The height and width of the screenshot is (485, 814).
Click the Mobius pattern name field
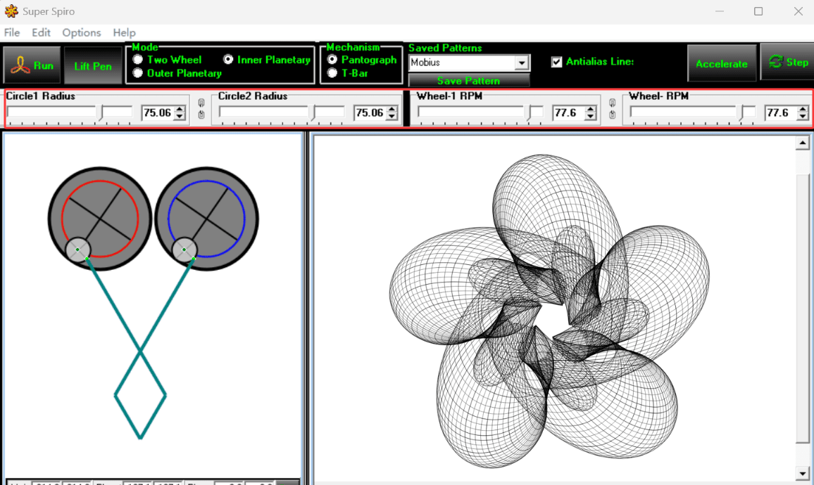pyautogui.click(x=462, y=63)
